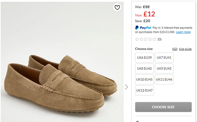This screenshot has width=197, height=122.
Task: Select size UK12 EU47
Action: [144, 90]
